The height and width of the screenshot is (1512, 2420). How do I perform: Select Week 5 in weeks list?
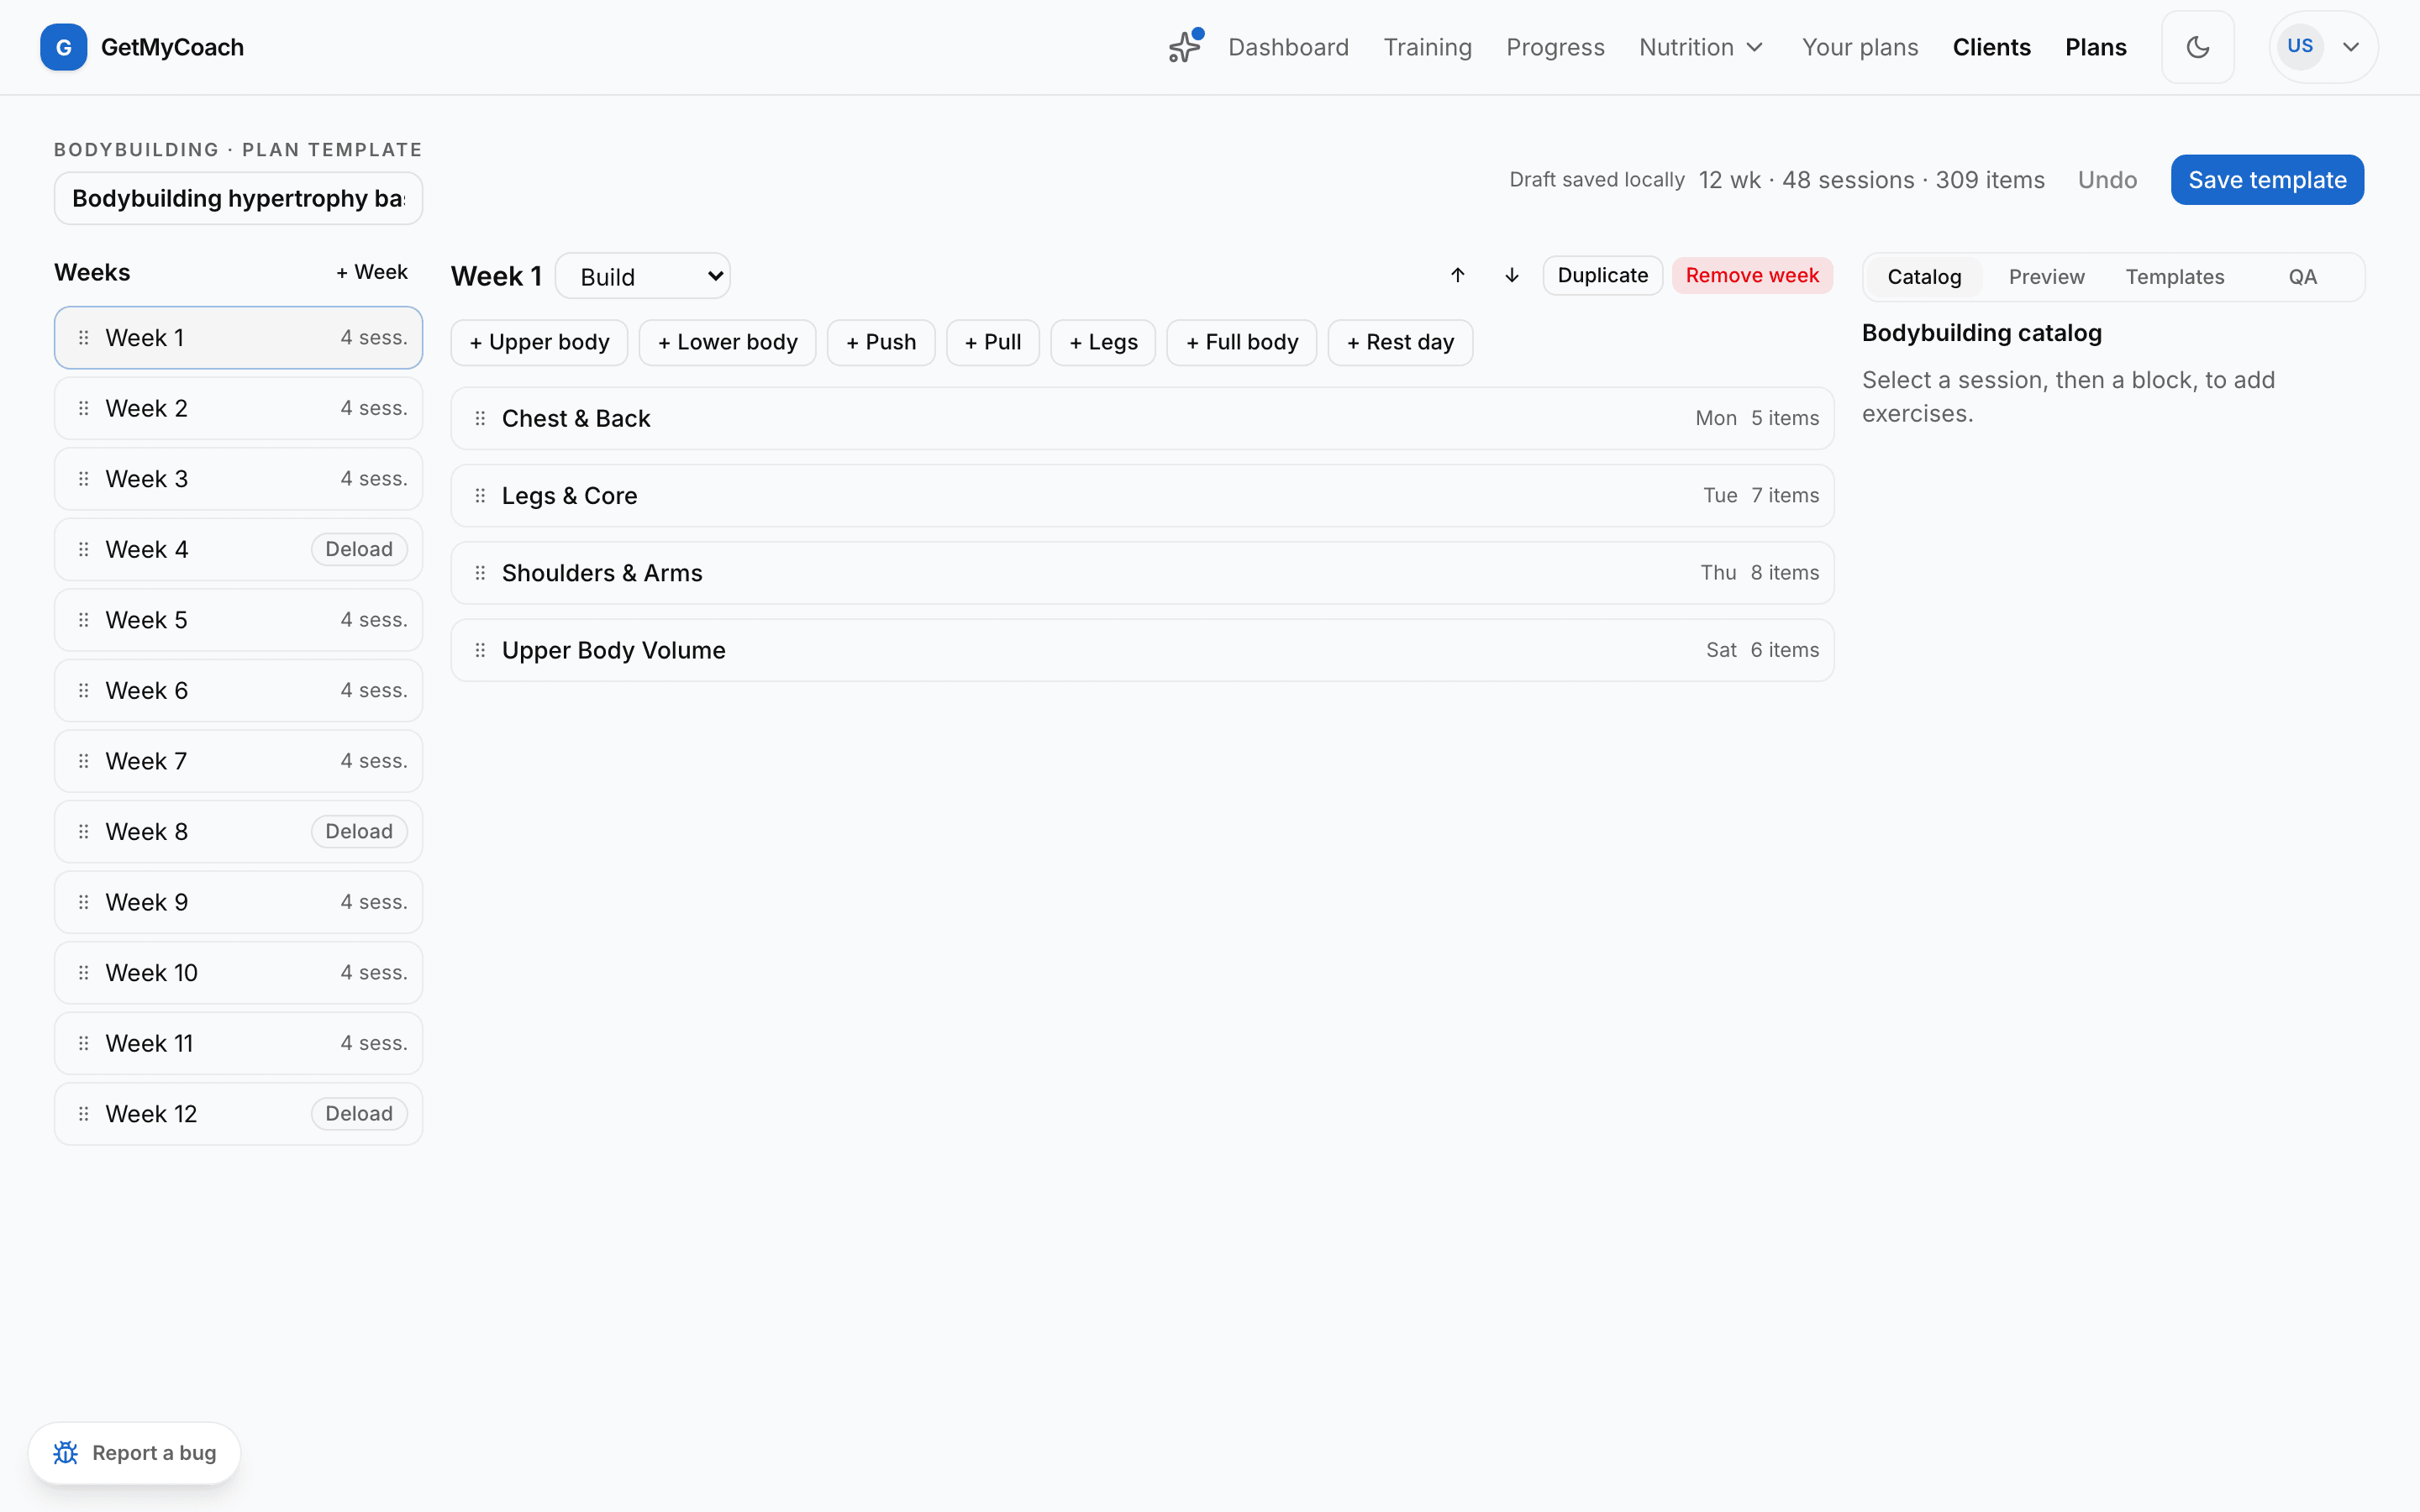click(238, 620)
